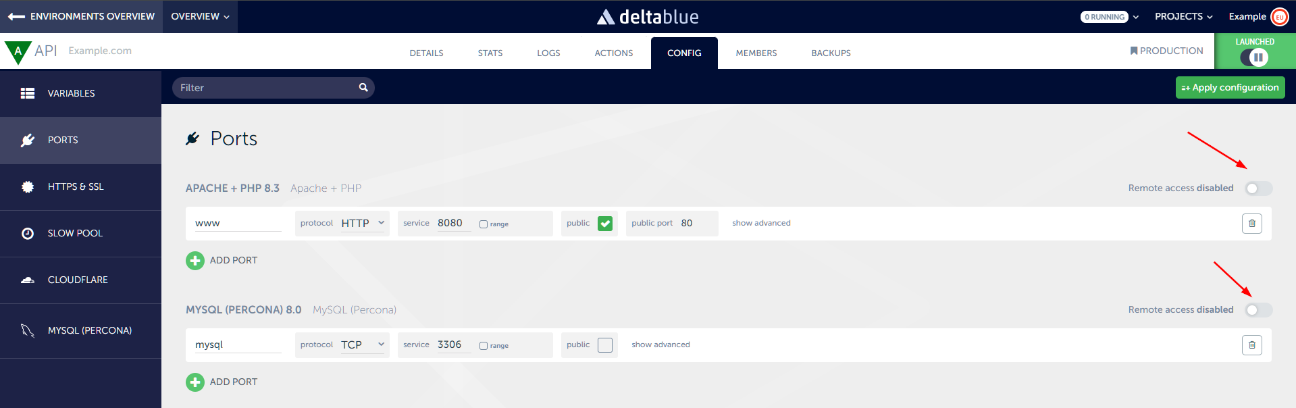Switch to the Logs tab
Viewport: 1296px width, 408px height.
tap(548, 53)
